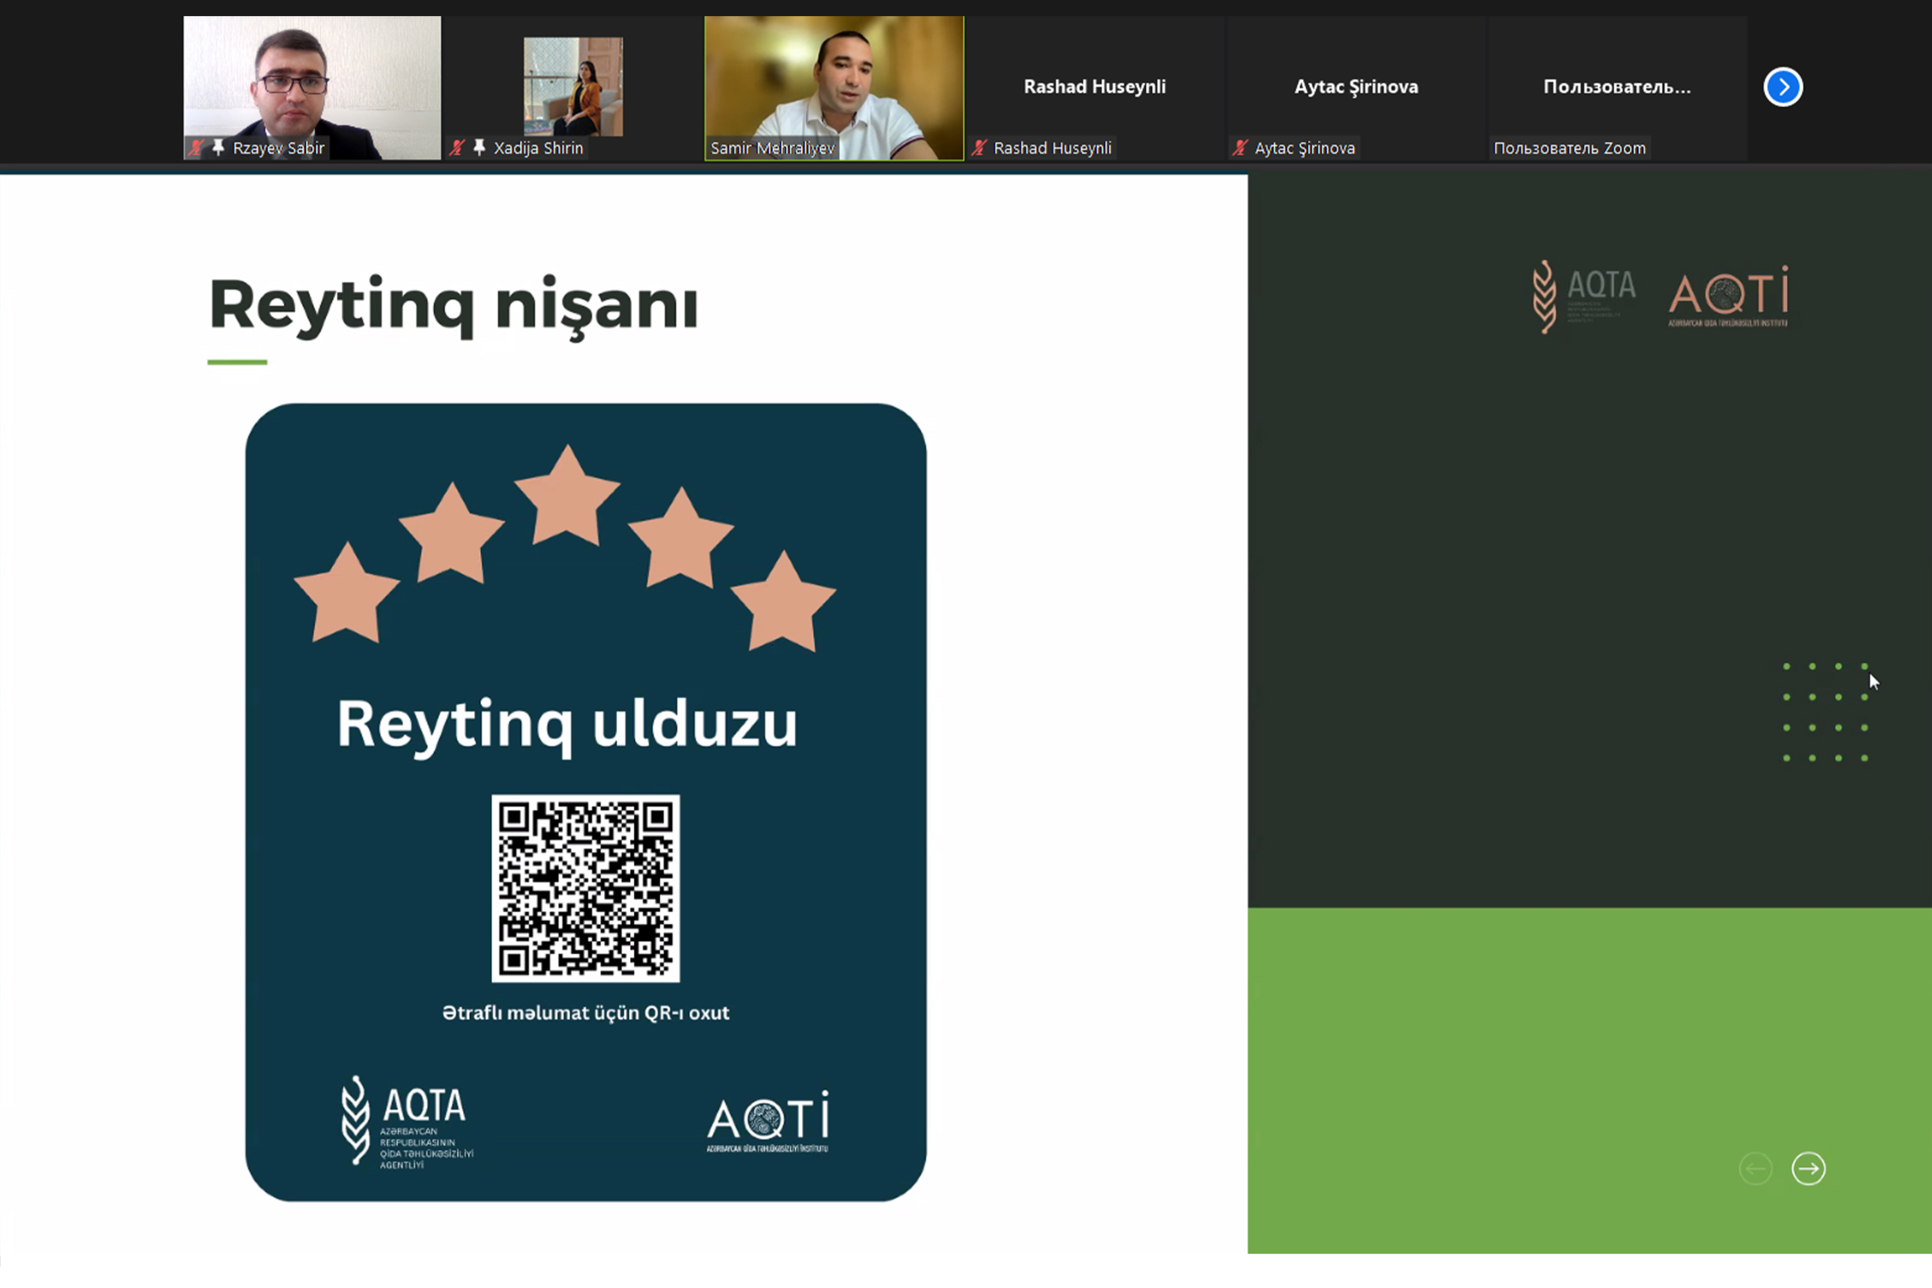Select the Rashad Huseynli participant tile

[1094, 86]
